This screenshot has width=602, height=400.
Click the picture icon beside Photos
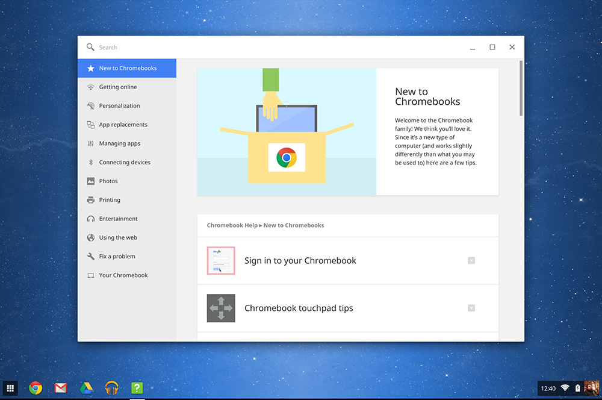(x=91, y=181)
